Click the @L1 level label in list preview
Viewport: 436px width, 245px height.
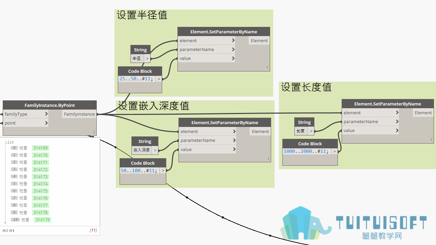12,230
